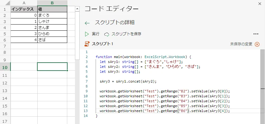This screenshot has height=124, width=265.
Task: Click the unsaved changes discard X icon
Action: point(257,44)
